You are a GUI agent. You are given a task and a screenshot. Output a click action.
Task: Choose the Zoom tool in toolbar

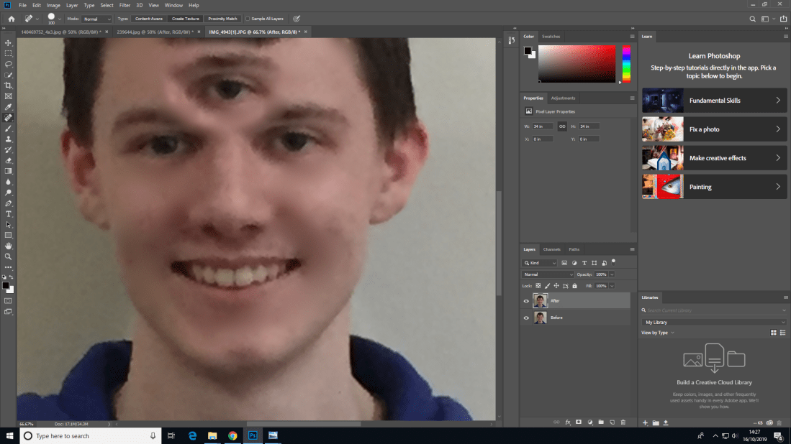point(9,256)
